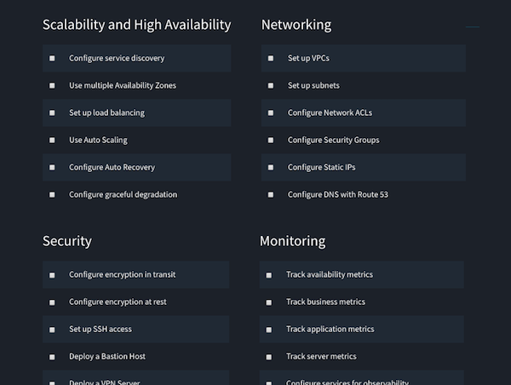Screen dimensions: 511x385
Task: Check the Set up subnets box
Action: tap(271, 86)
